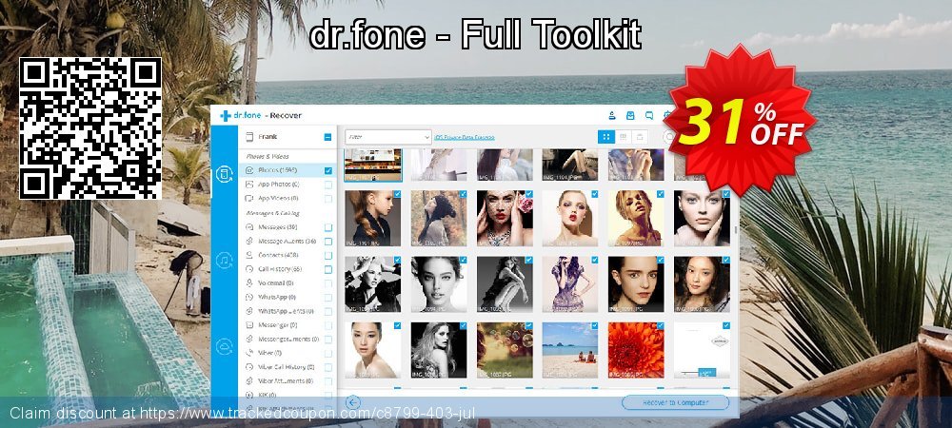Select Viber Call History (0) category
Viewport: 952px width, 428px height.
click(286, 367)
